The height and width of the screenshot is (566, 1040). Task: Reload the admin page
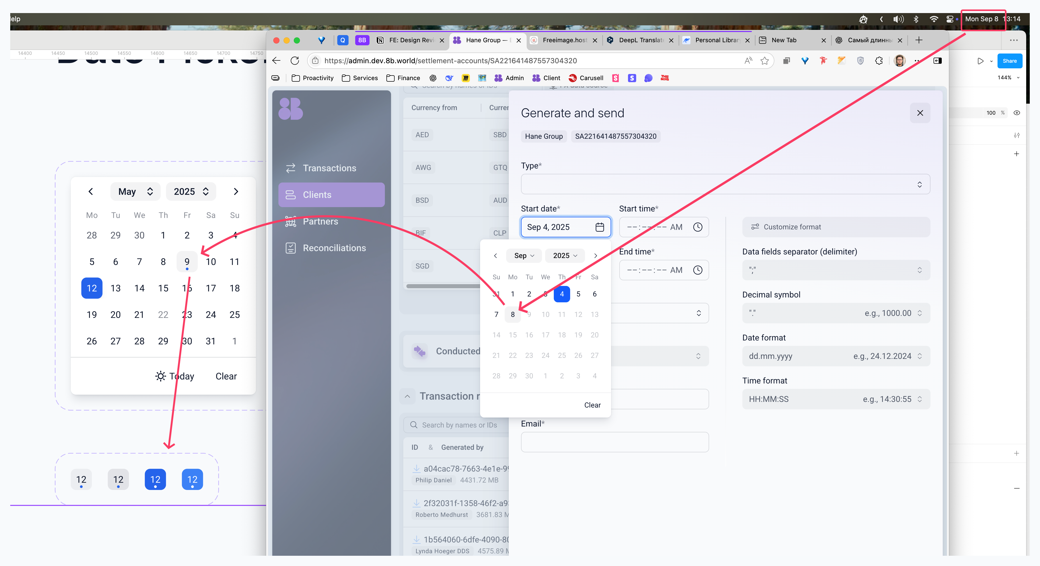(295, 61)
